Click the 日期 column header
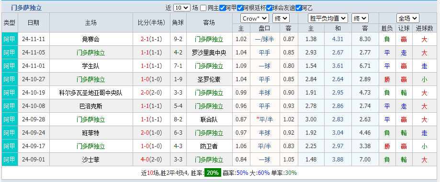This screenshot has height=182, width=440. (34, 22)
